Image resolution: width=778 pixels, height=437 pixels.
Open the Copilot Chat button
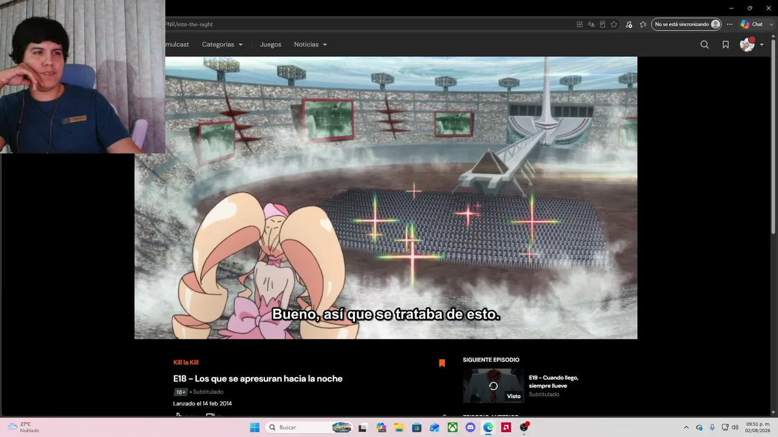[x=751, y=24]
